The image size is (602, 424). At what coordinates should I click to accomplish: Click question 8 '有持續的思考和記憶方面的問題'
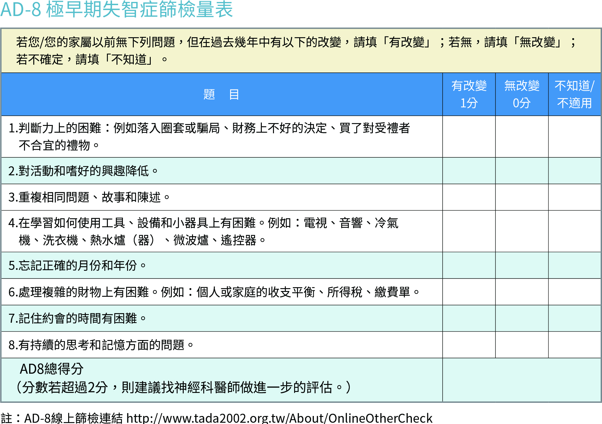101,345
